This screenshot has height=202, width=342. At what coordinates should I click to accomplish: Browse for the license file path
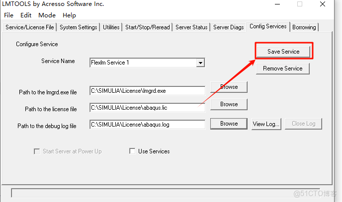(x=229, y=104)
